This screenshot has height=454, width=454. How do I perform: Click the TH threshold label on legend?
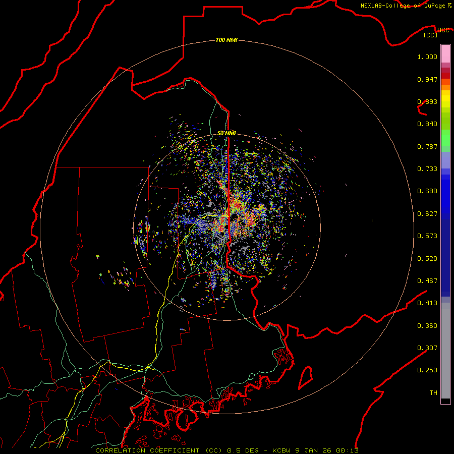click(433, 393)
